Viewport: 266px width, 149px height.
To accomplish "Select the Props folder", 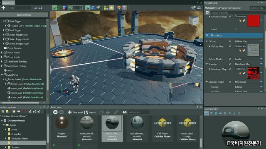I will (x=14, y=143).
